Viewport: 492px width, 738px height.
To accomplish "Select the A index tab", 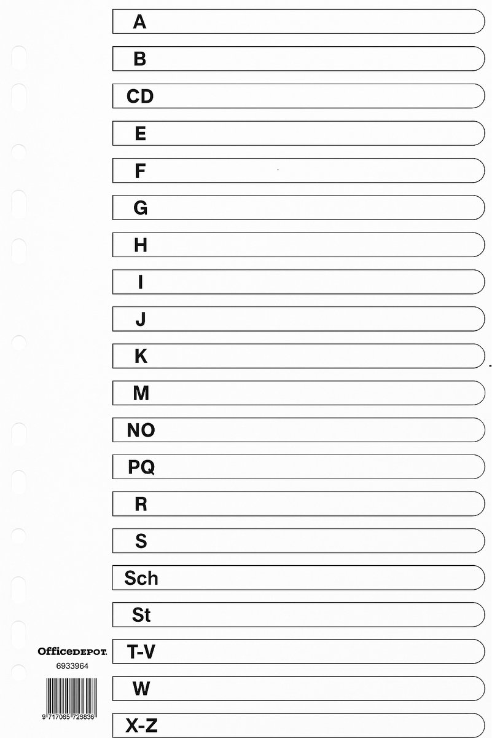I will 299,22.
